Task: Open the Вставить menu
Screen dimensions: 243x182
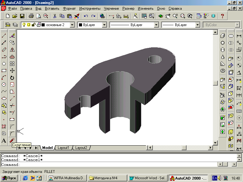Action: click(x=52, y=9)
